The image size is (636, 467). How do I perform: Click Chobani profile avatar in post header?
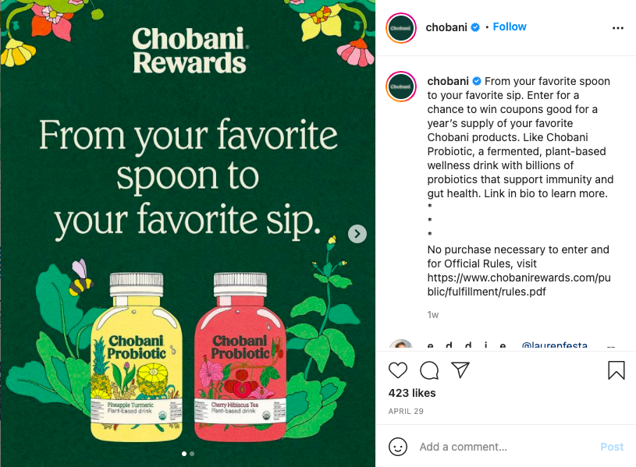pyautogui.click(x=402, y=27)
